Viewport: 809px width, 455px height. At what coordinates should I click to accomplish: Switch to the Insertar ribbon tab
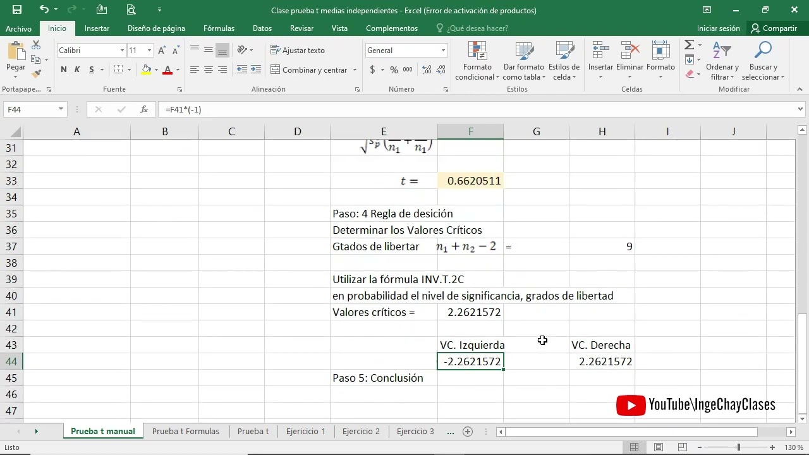[x=97, y=28]
